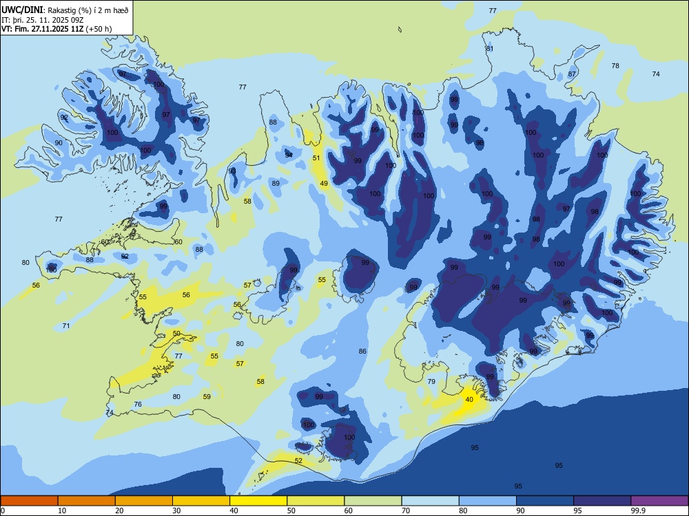Select the medium blue 90–95 legend swatch
The image size is (689, 516).
545,501
